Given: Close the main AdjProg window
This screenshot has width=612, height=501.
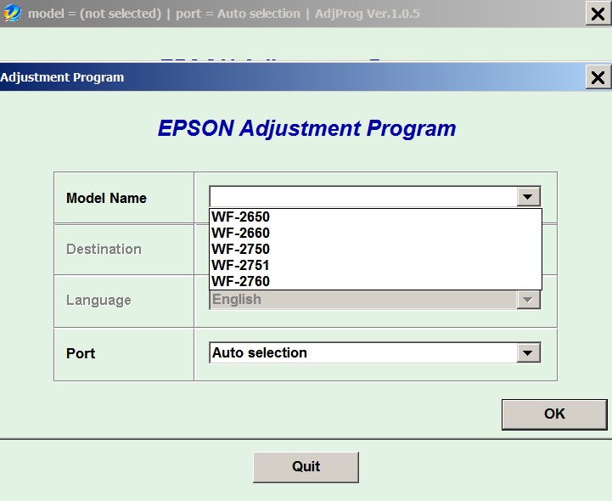Looking at the screenshot, I should coord(598,14).
